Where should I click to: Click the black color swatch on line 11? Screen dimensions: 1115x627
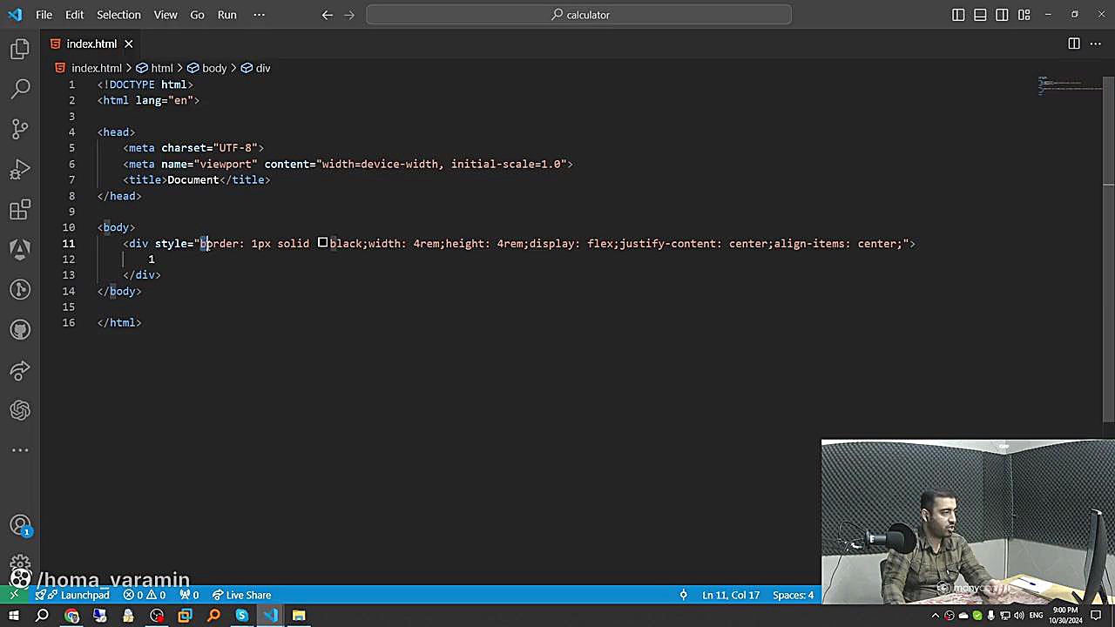click(322, 243)
